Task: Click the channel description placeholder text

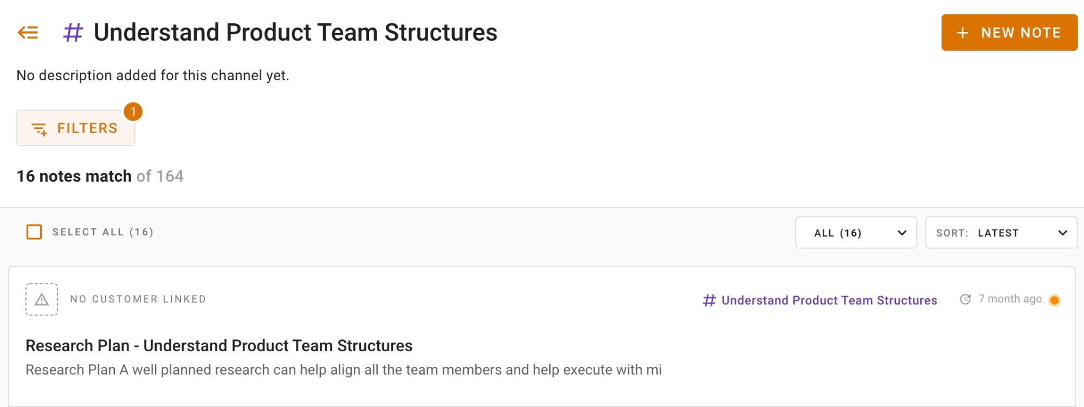Action: 153,75
